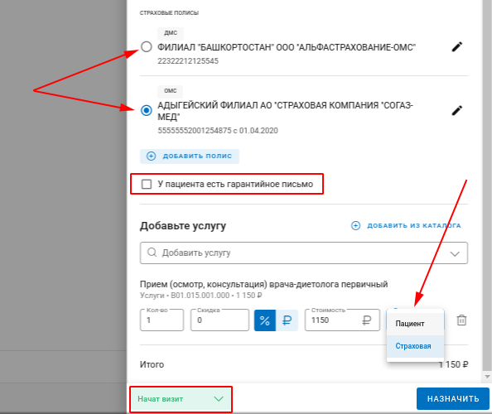
Task: Click the policy number 5555552001254875 с 01.04.2020
Action: (218, 131)
